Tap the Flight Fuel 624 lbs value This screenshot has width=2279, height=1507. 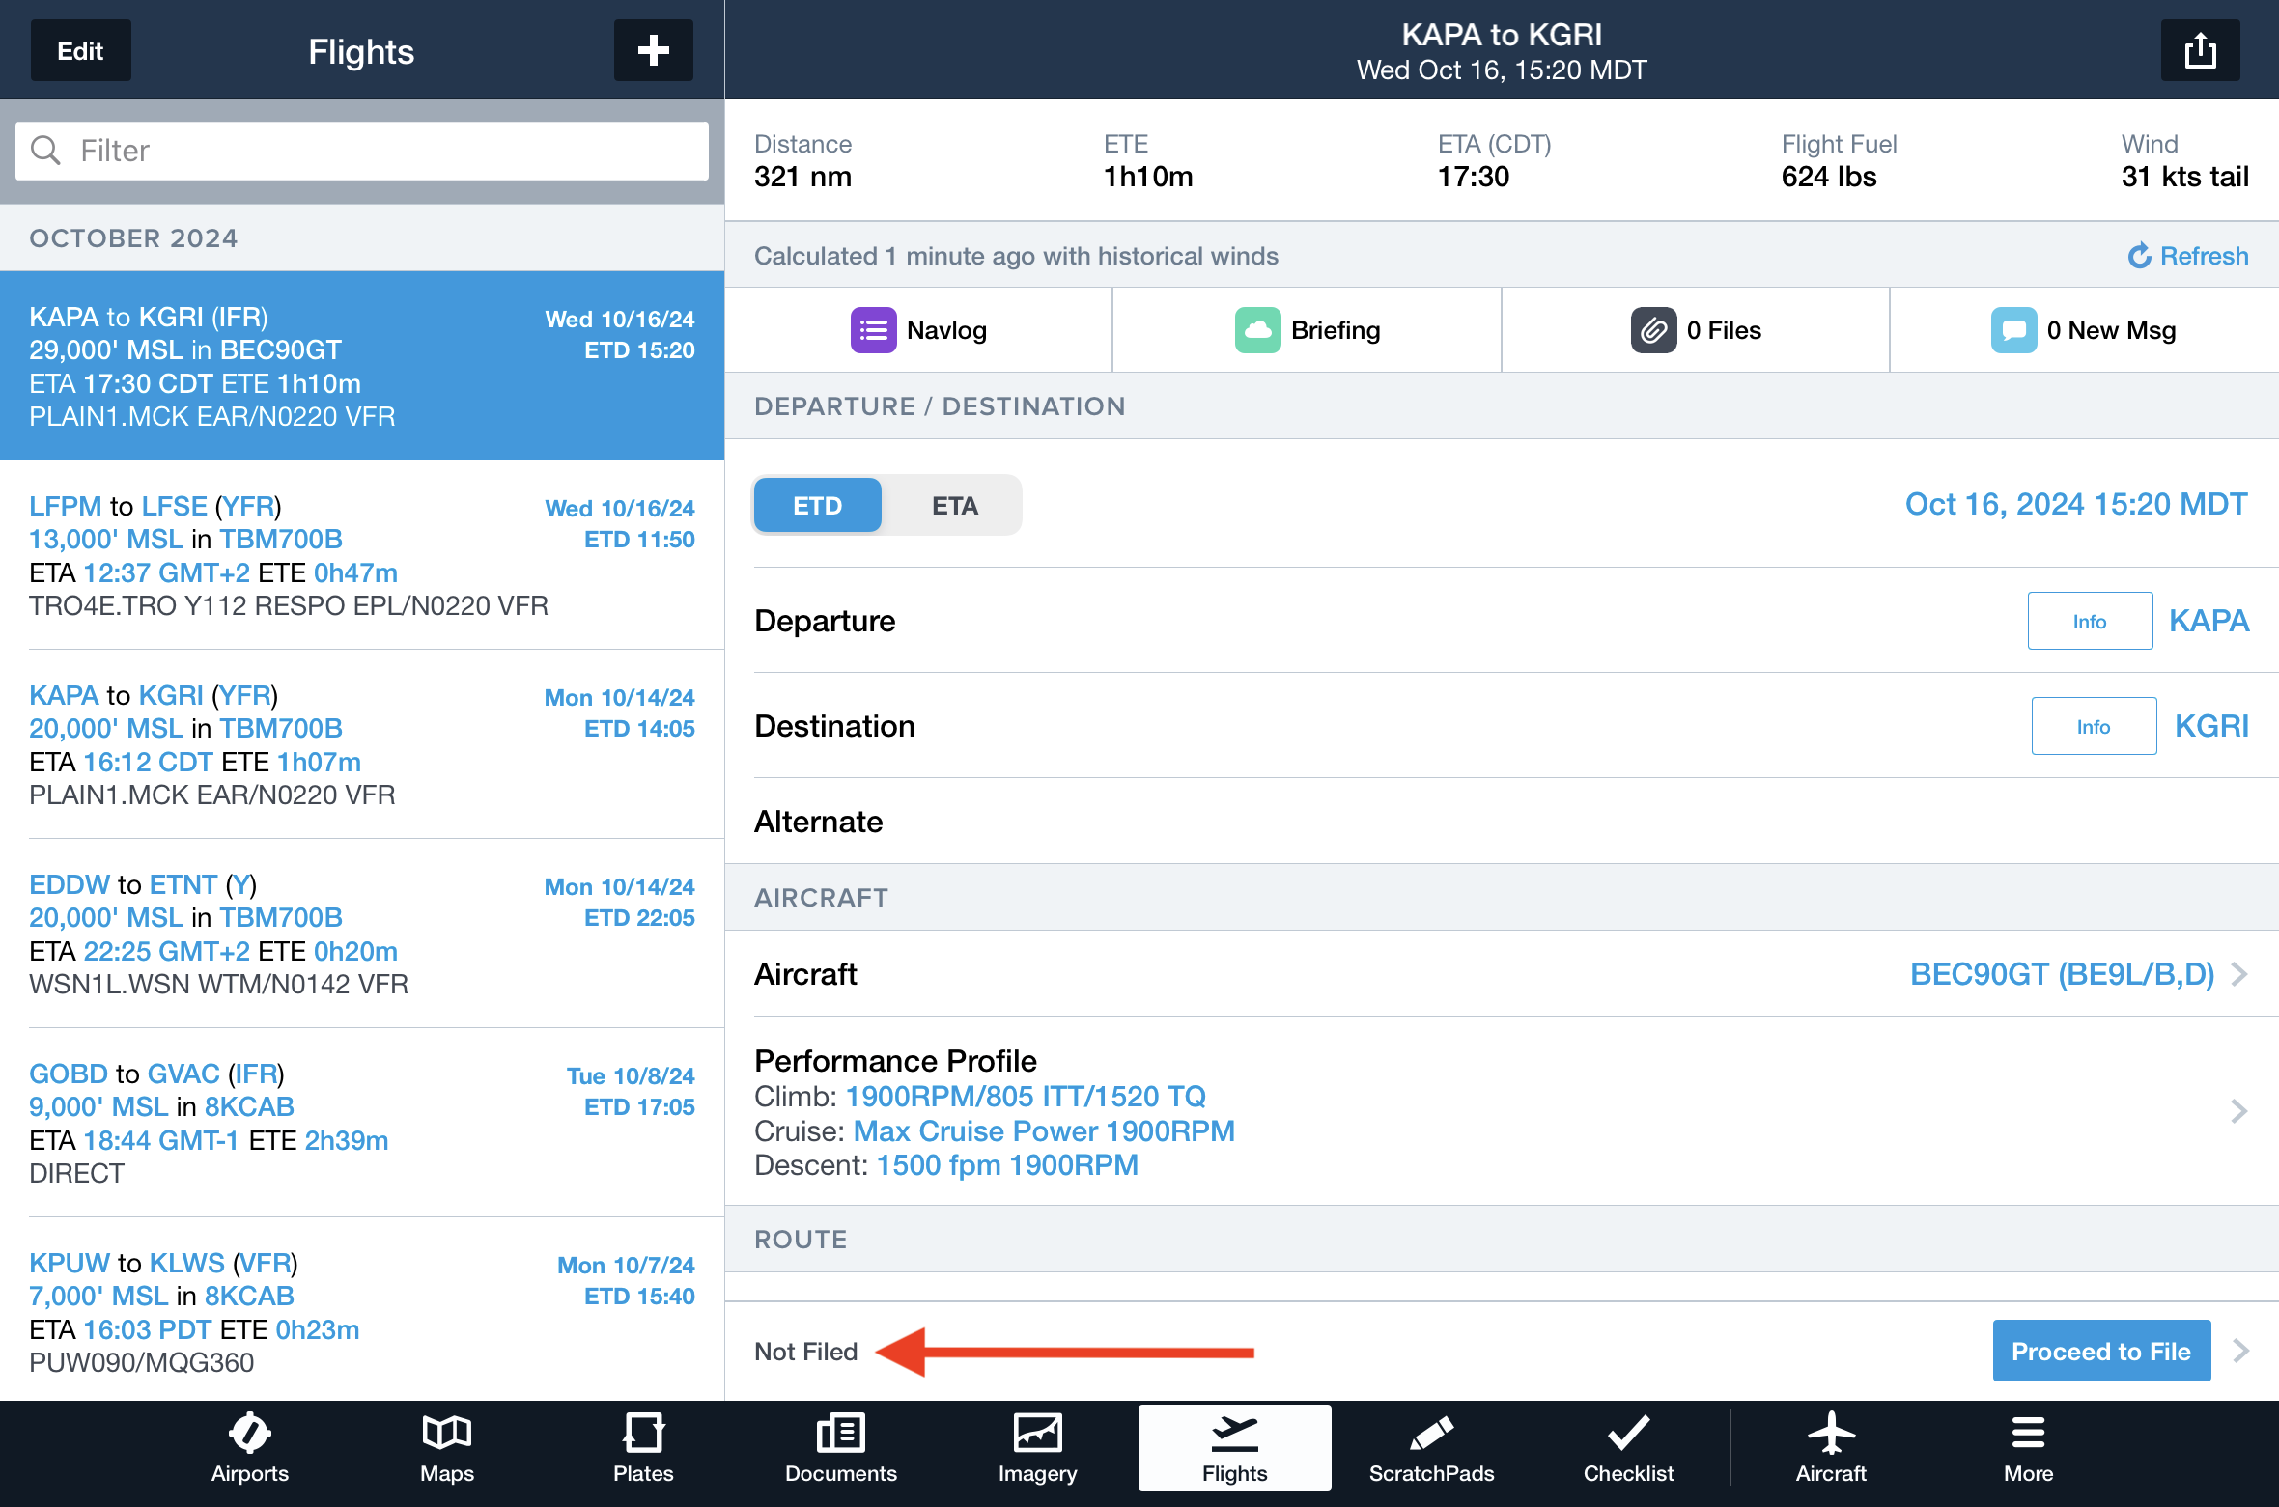click(1829, 177)
